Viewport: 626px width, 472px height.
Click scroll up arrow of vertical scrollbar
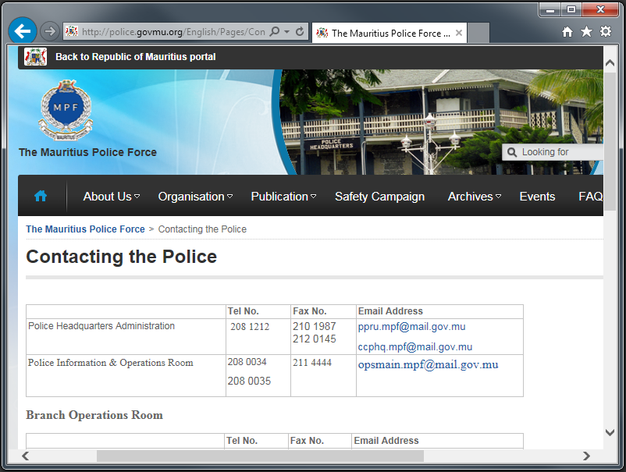tap(610, 63)
